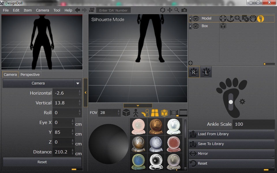The width and height of the screenshot is (277, 173).
Task: Click the snapshot camera icon
Action: coord(184,10)
